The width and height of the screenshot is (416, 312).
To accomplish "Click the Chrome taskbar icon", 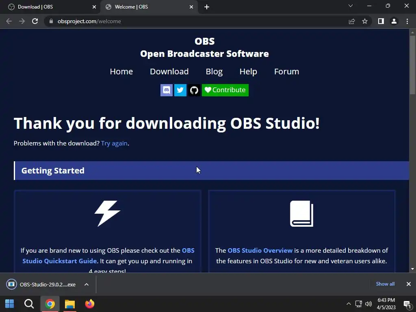I will click(x=50, y=304).
